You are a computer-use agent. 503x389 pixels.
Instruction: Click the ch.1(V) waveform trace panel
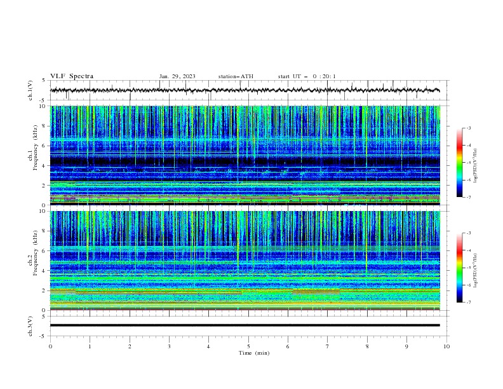click(250, 90)
